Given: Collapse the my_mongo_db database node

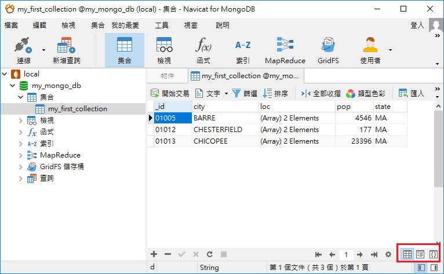Looking at the screenshot, I should (13, 86).
